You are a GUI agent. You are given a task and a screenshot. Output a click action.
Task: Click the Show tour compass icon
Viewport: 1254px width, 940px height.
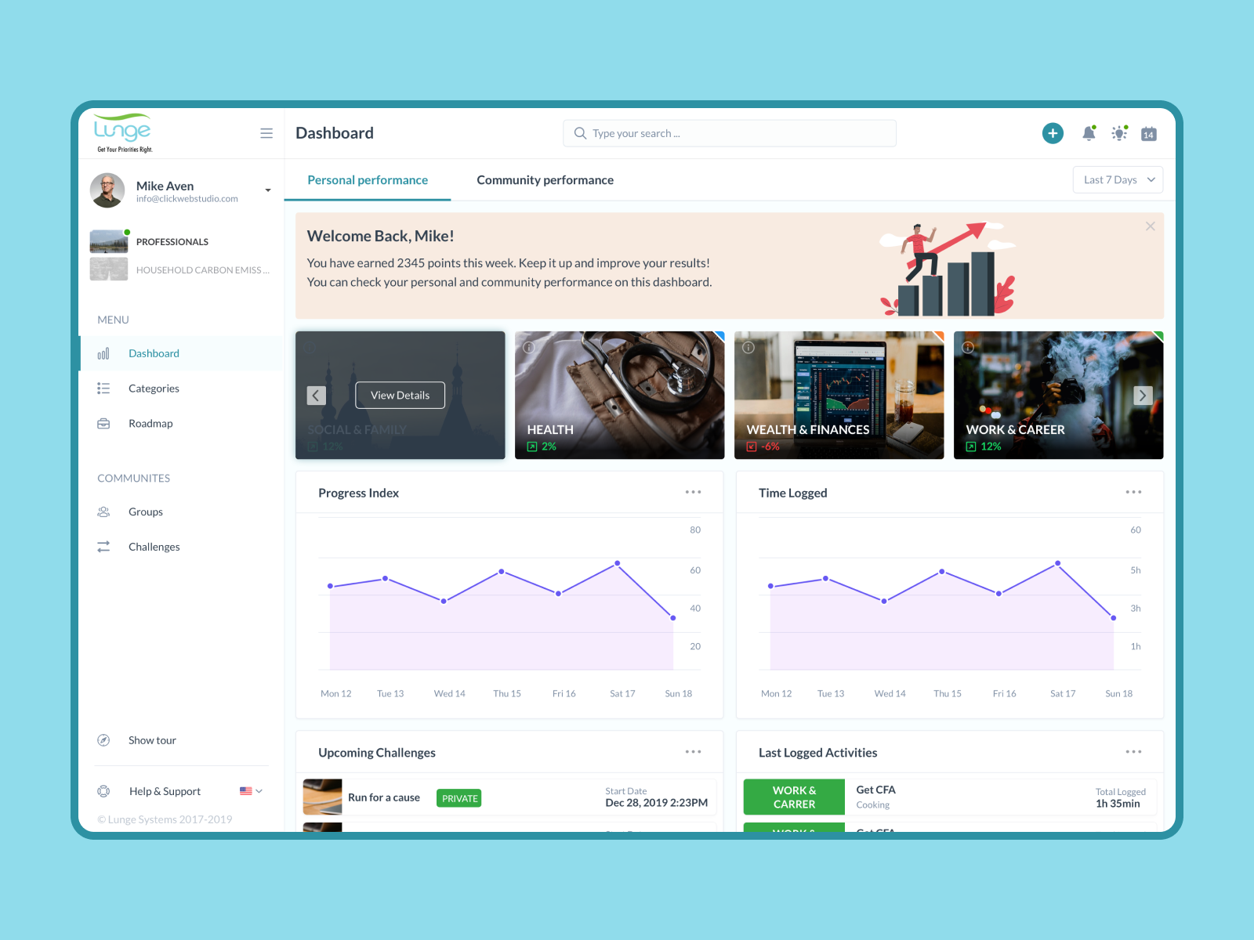103,740
